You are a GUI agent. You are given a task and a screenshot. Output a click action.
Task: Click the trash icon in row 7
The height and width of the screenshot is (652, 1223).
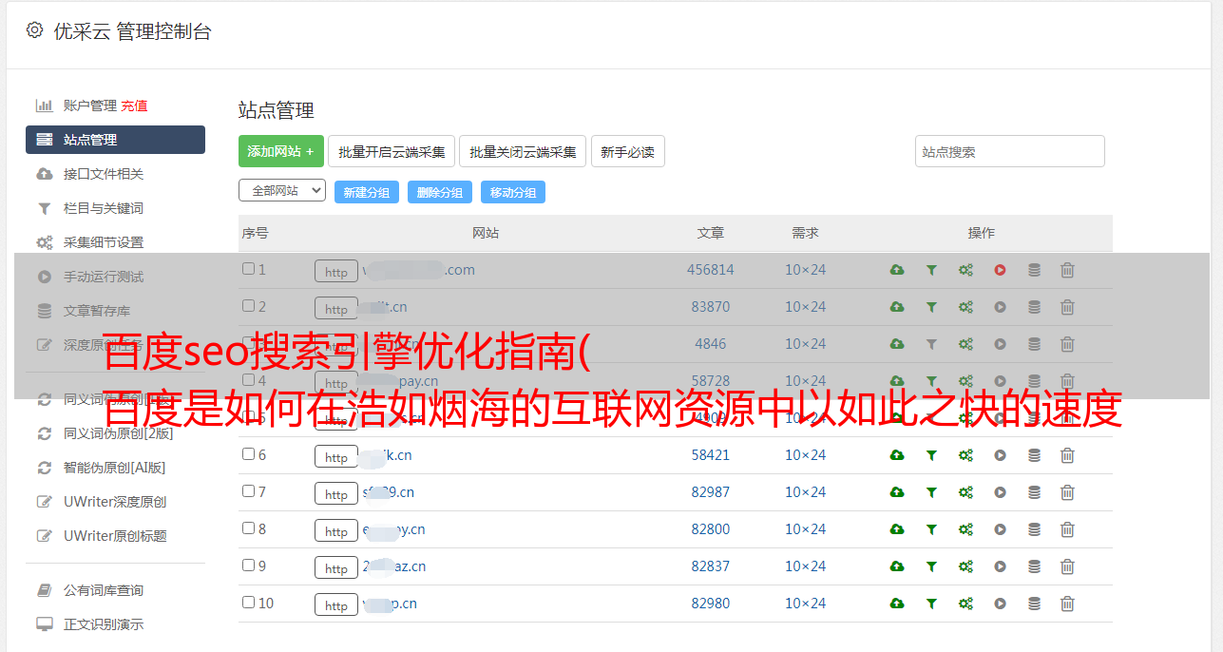click(x=1067, y=492)
